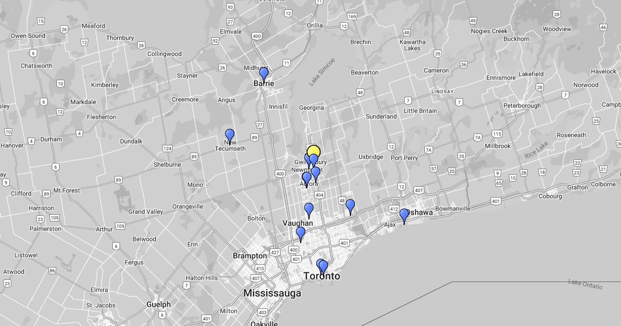Click the Sunderland label

point(381,116)
